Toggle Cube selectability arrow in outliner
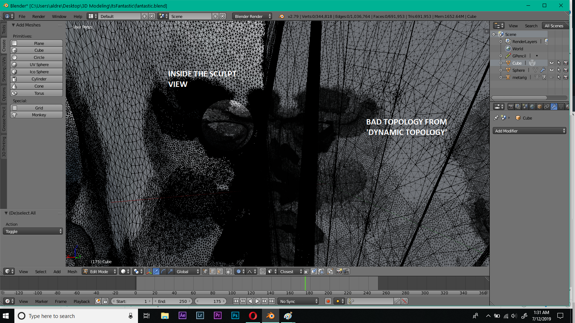The width and height of the screenshot is (575, 323). (x=559, y=63)
